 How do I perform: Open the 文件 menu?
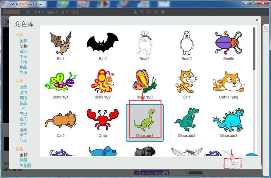pos(39,12)
